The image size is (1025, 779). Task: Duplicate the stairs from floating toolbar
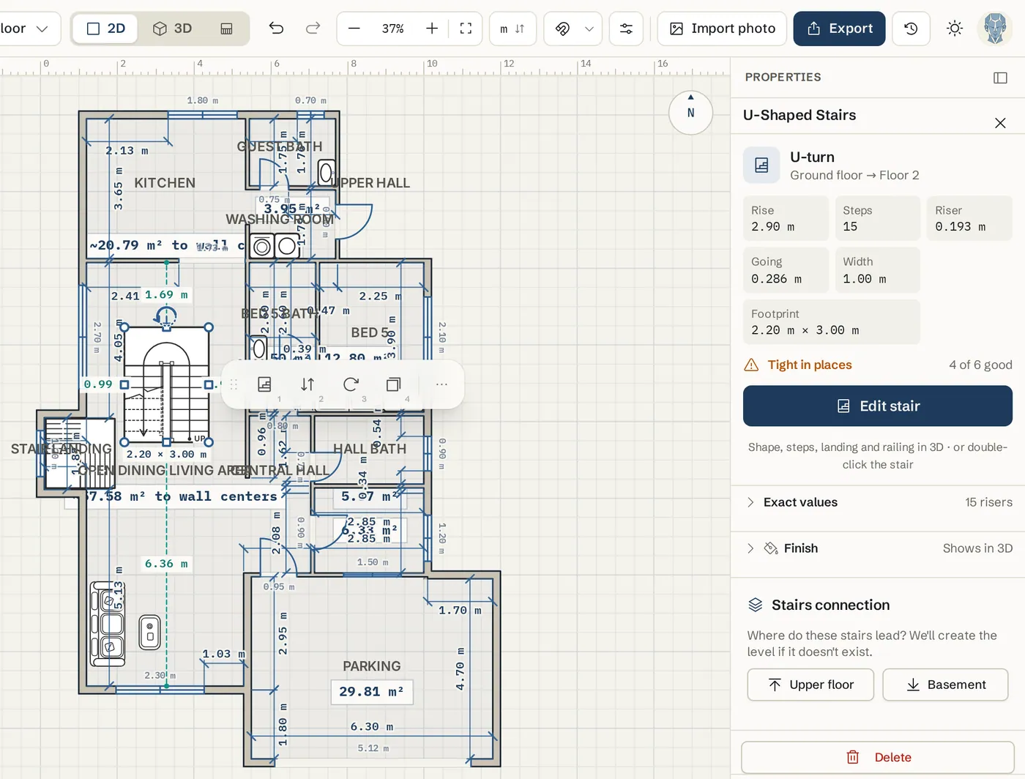coord(393,384)
